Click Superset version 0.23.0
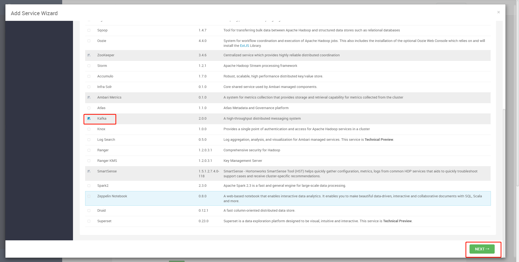Screen dimensions: 519x262 pyautogui.click(x=204, y=221)
